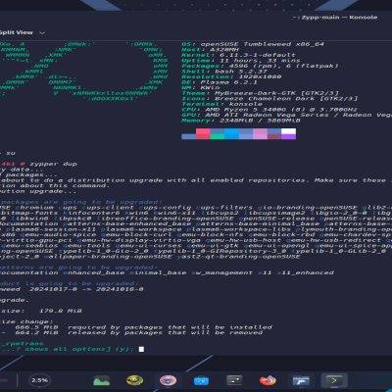Screen dimensions: 392x392
Task: Open the file manager folder icon in taskbar
Action: point(301,380)
